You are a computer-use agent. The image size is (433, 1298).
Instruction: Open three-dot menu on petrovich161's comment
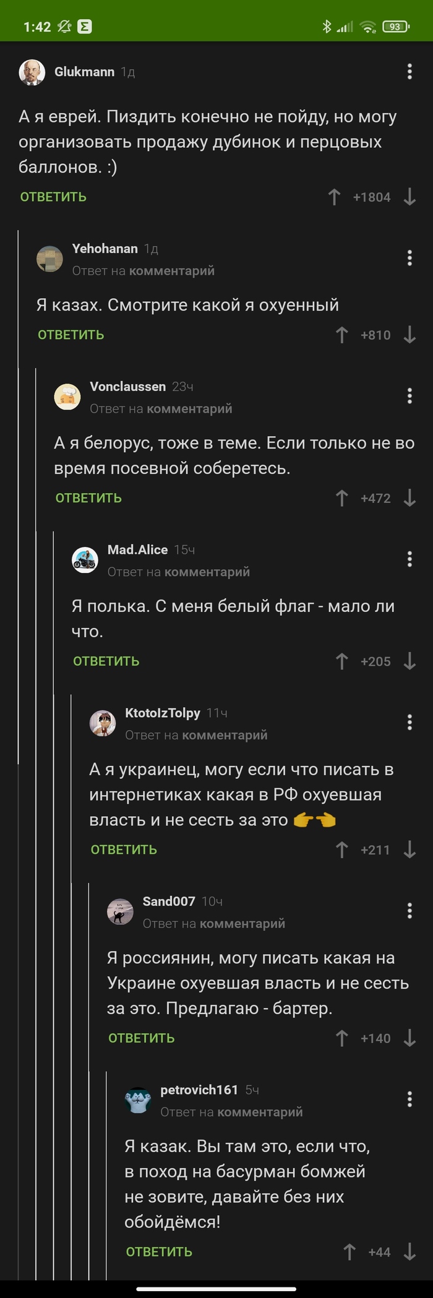point(409,1099)
